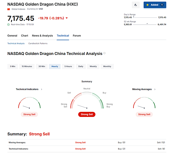Select the 5 Min timeframe

[x=13, y=66]
